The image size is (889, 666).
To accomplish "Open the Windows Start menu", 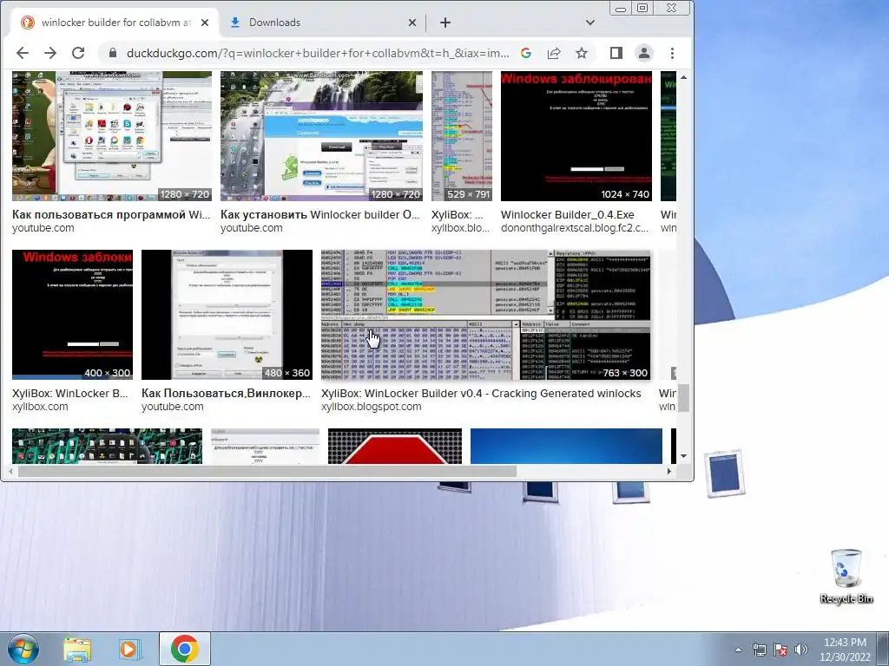I will pos(23,649).
